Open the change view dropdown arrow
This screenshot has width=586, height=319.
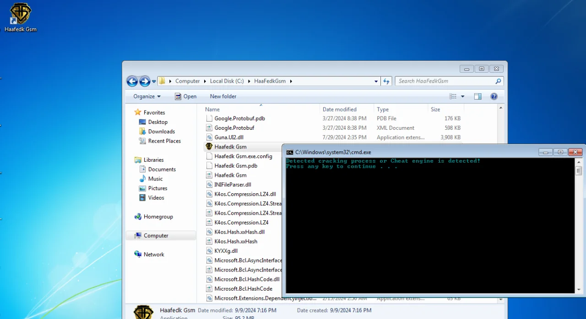click(x=462, y=96)
